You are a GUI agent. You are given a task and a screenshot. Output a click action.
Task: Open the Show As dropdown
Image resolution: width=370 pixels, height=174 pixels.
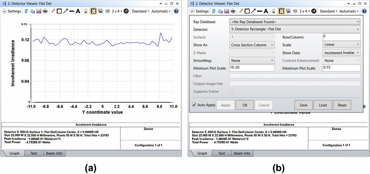[252, 45]
